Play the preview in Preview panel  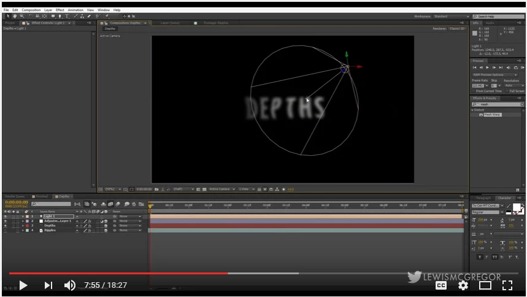click(x=487, y=67)
